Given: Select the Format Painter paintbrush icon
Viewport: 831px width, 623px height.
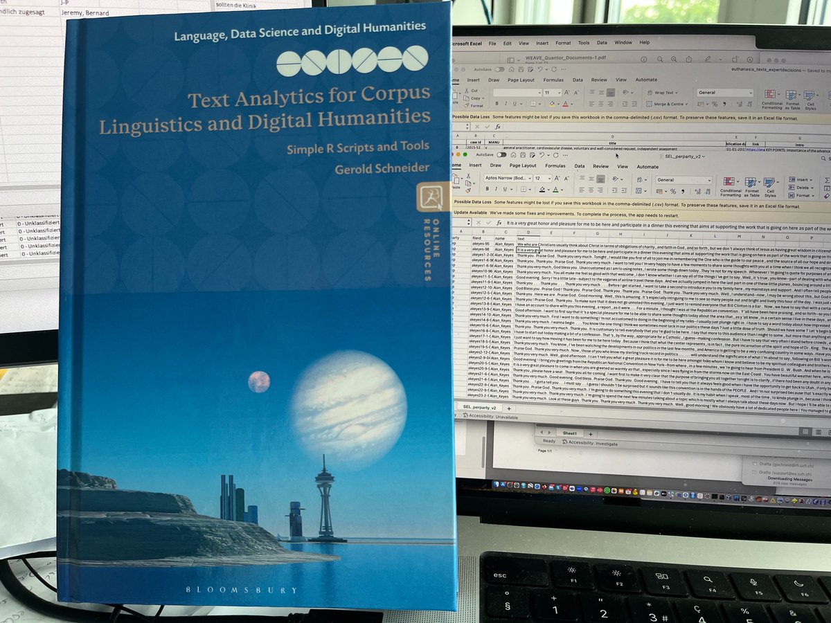Looking at the screenshot, I should pos(467,189).
